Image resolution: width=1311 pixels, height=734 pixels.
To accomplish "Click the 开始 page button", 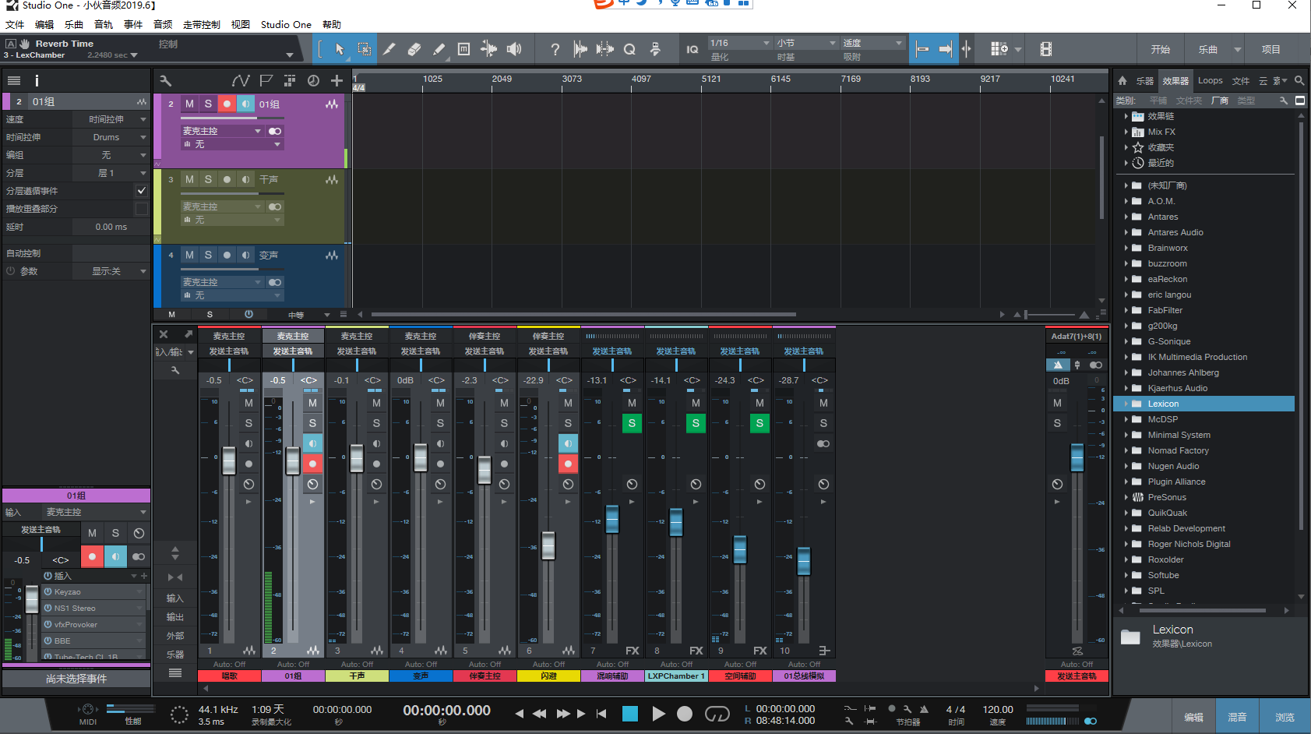I will pos(1161,49).
